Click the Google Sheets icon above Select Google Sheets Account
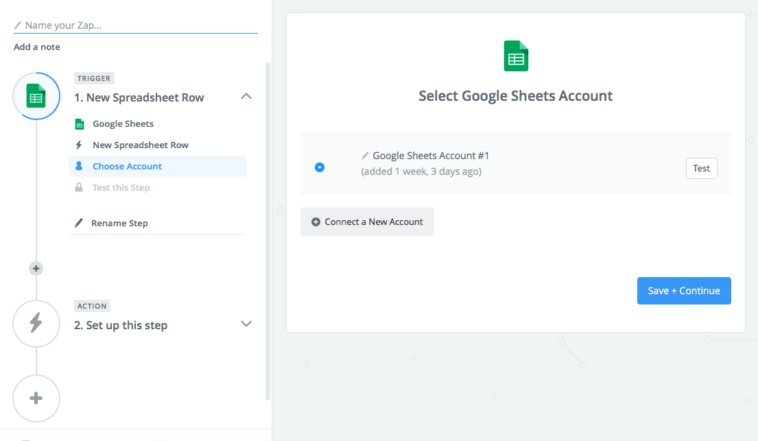758x441 pixels. pyautogui.click(x=515, y=57)
